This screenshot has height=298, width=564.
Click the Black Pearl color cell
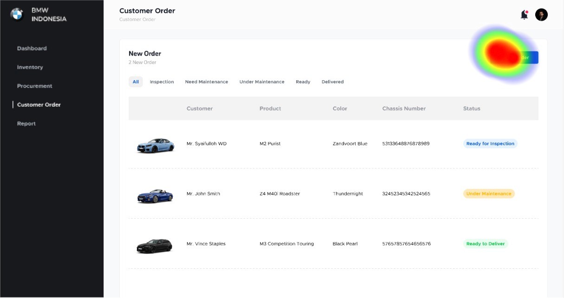coord(345,244)
